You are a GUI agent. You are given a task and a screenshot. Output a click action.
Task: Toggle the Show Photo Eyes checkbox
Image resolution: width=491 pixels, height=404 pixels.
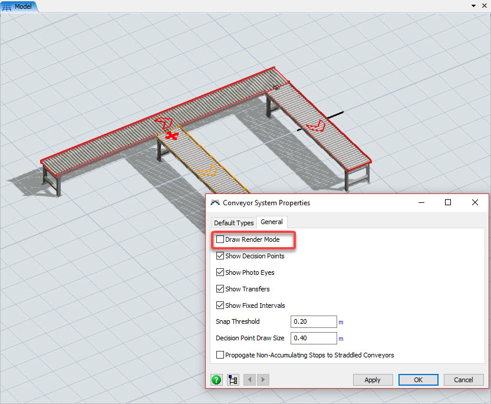220,272
